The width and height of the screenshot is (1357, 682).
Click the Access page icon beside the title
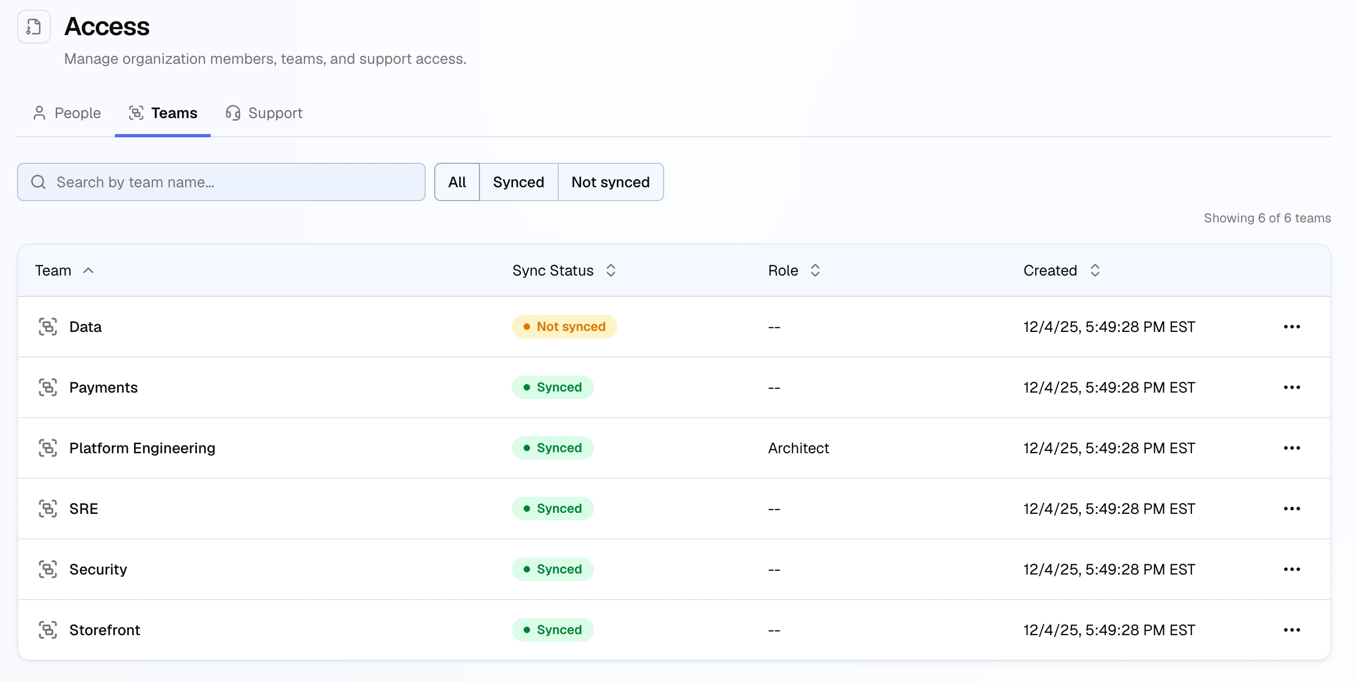34,27
